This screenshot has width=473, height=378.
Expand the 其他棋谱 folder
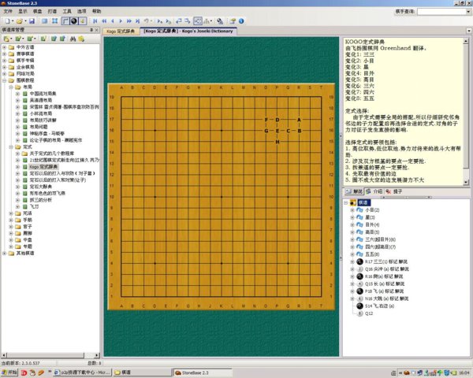tap(6, 253)
